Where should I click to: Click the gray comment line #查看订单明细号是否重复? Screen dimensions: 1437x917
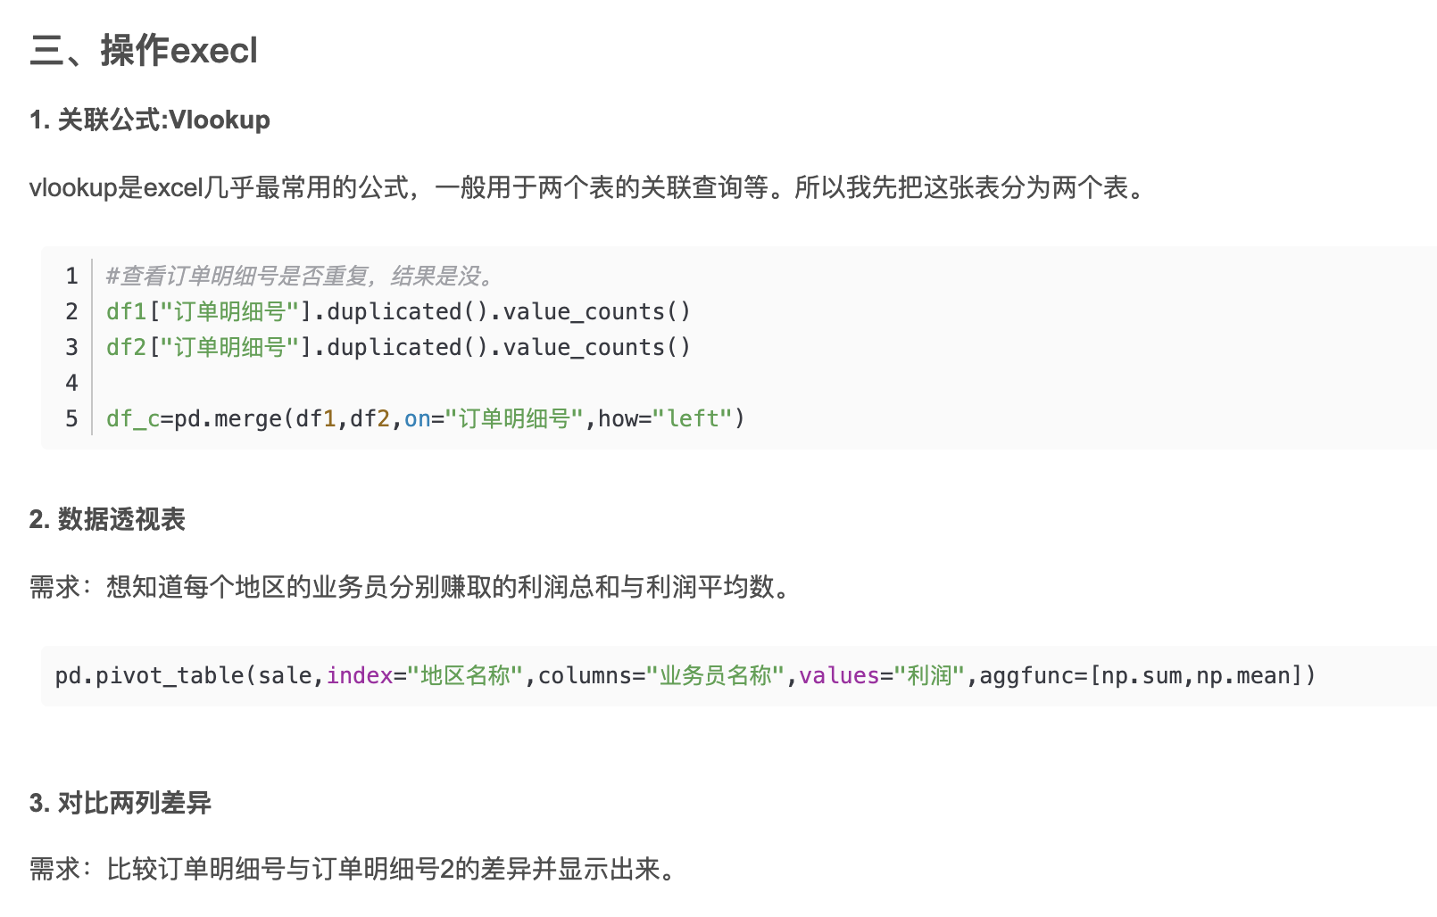point(299,276)
